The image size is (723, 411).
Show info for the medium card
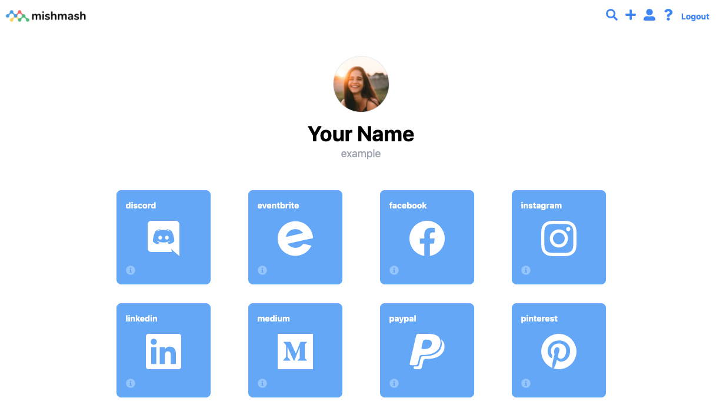(262, 383)
